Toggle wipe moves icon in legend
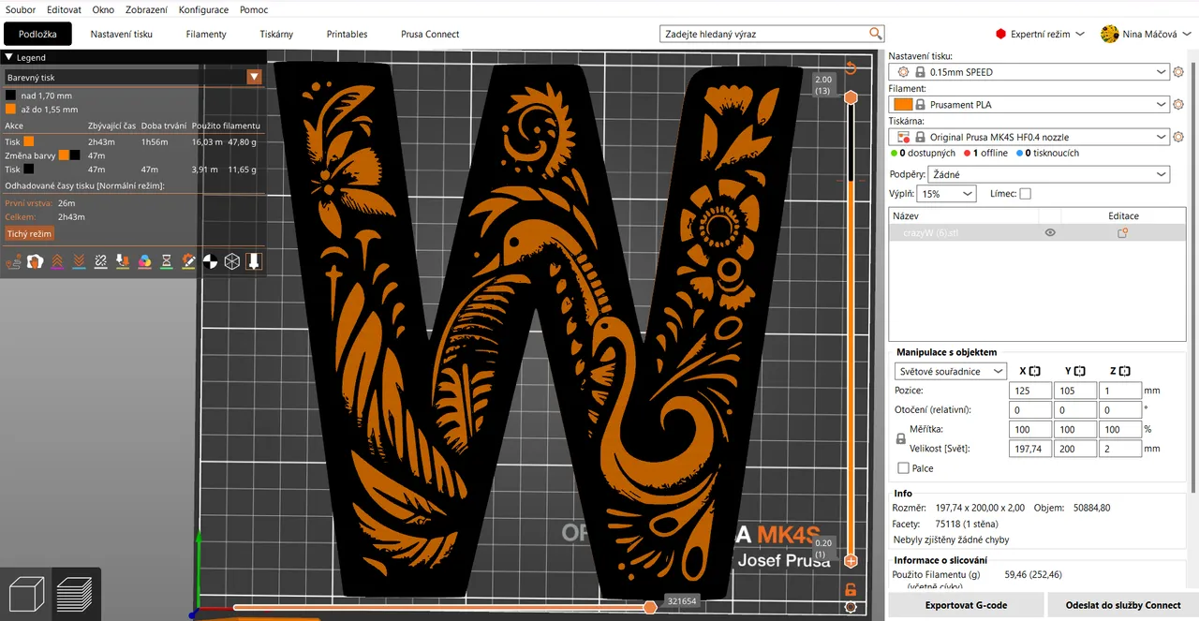This screenshot has width=1199, height=621. click(x=36, y=261)
